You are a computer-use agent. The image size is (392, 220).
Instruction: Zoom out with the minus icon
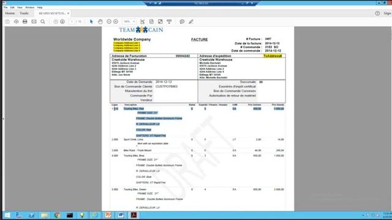pos(109,22)
